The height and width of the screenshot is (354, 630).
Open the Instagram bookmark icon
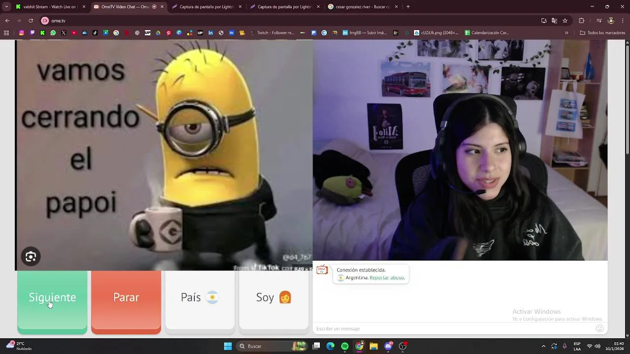[22, 33]
